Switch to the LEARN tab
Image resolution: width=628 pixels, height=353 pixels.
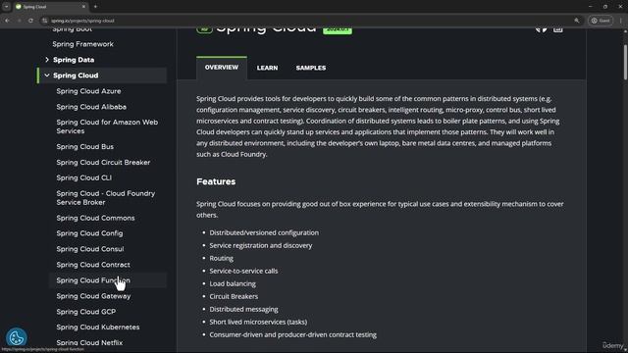pyautogui.click(x=267, y=68)
